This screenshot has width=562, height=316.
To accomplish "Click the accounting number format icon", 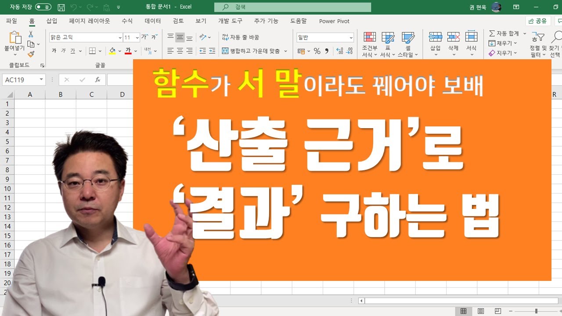I will coord(301,51).
